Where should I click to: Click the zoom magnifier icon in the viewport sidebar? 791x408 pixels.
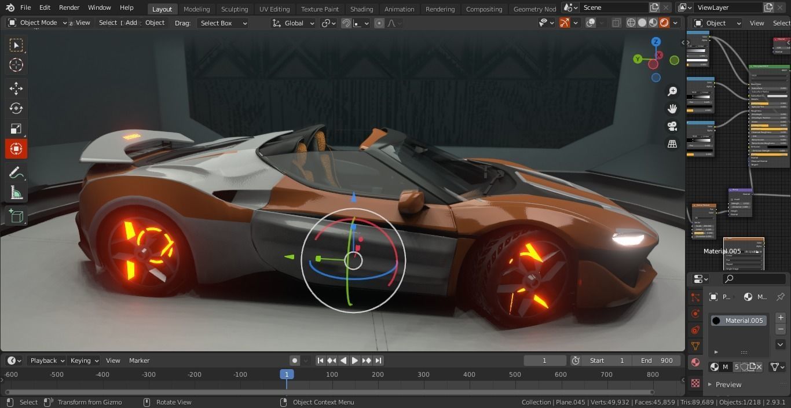point(672,91)
